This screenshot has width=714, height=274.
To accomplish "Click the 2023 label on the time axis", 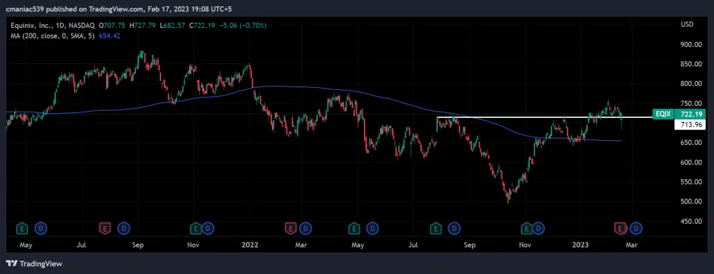I will [581, 245].
